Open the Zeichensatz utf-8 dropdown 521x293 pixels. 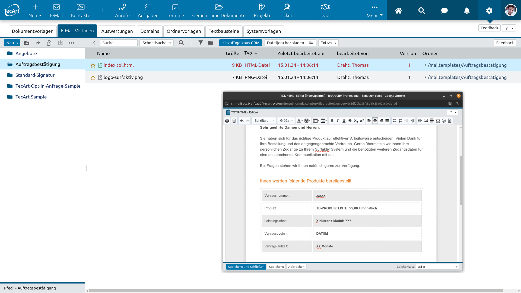(x=437, y=267)
